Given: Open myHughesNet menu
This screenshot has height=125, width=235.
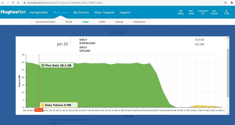Looking at the screenshot, I should [x=39, y=12].
